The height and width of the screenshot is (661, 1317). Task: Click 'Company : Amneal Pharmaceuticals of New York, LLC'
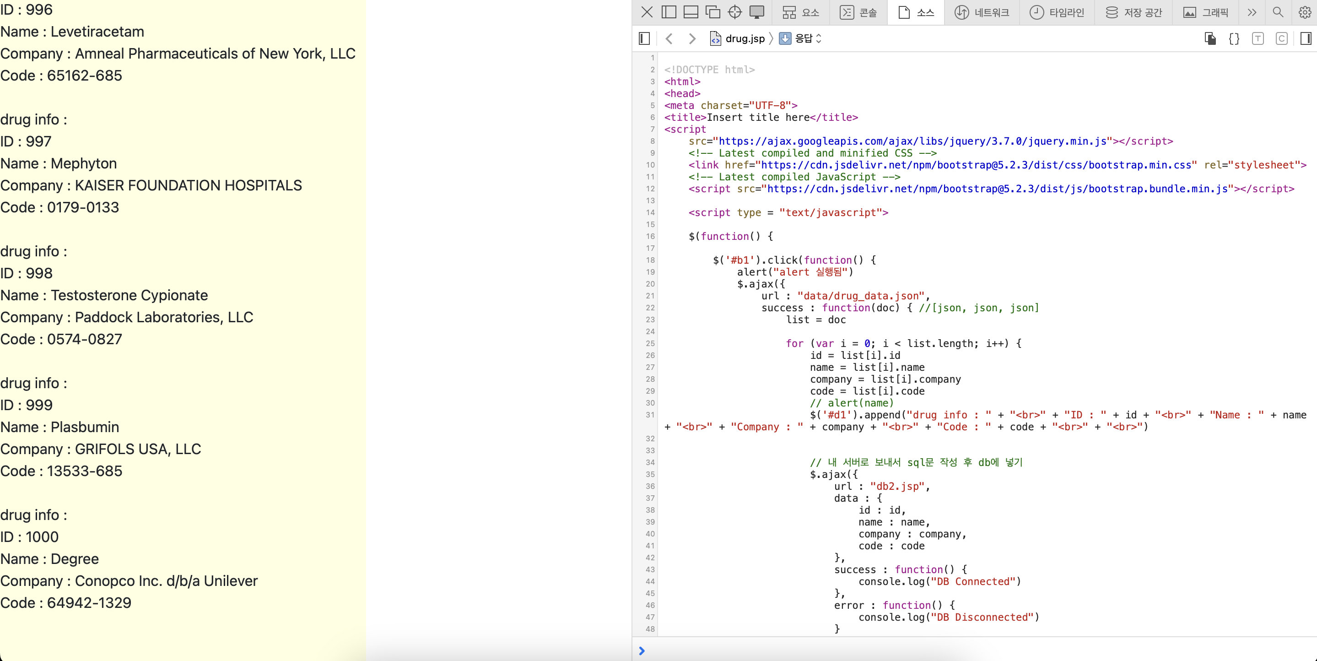[x=178, y=54]
